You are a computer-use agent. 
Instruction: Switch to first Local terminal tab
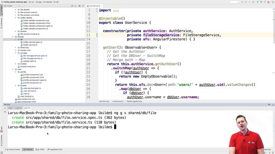[x=10, y=108]
